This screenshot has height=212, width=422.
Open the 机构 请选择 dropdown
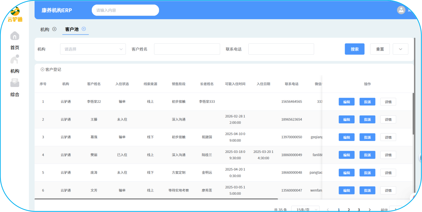point(93,49)
